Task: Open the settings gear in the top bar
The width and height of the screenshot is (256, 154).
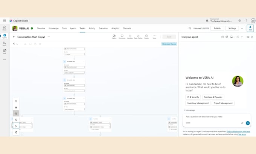Action: [x=239, y=21]
